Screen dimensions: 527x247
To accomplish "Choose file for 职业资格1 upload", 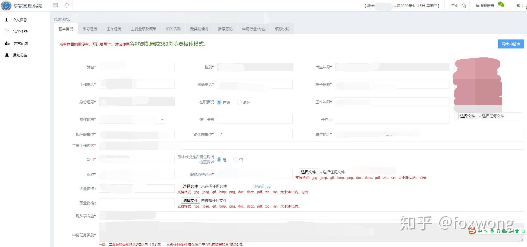I will click(190, 186).
